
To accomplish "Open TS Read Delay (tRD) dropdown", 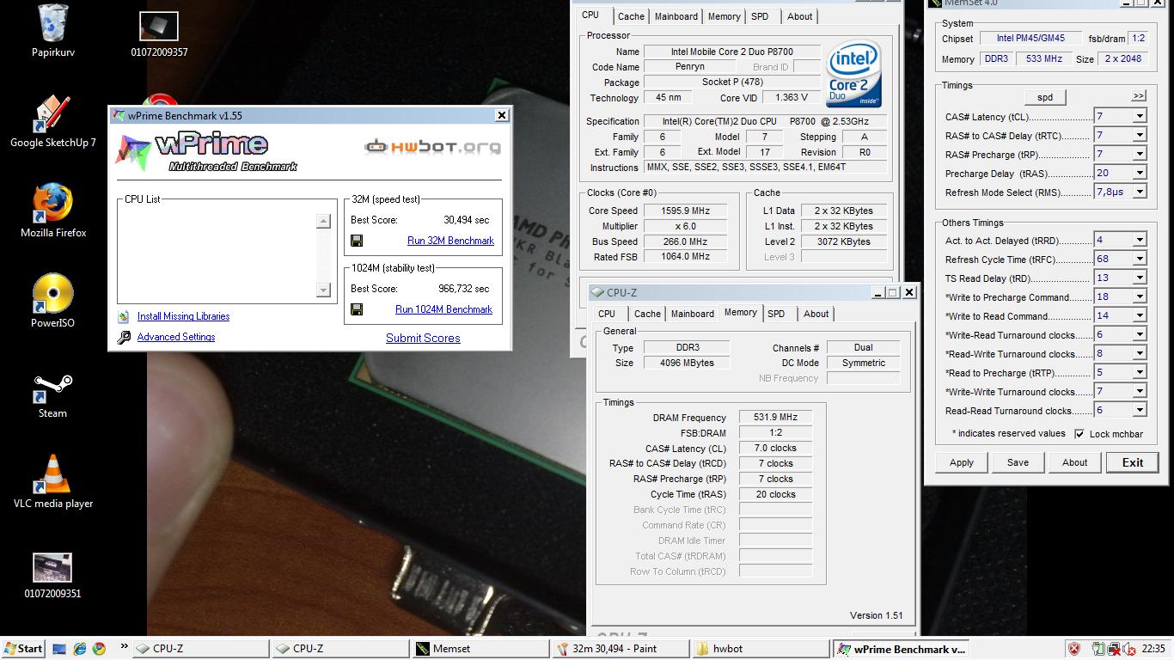I will (x=1140, y=278).
